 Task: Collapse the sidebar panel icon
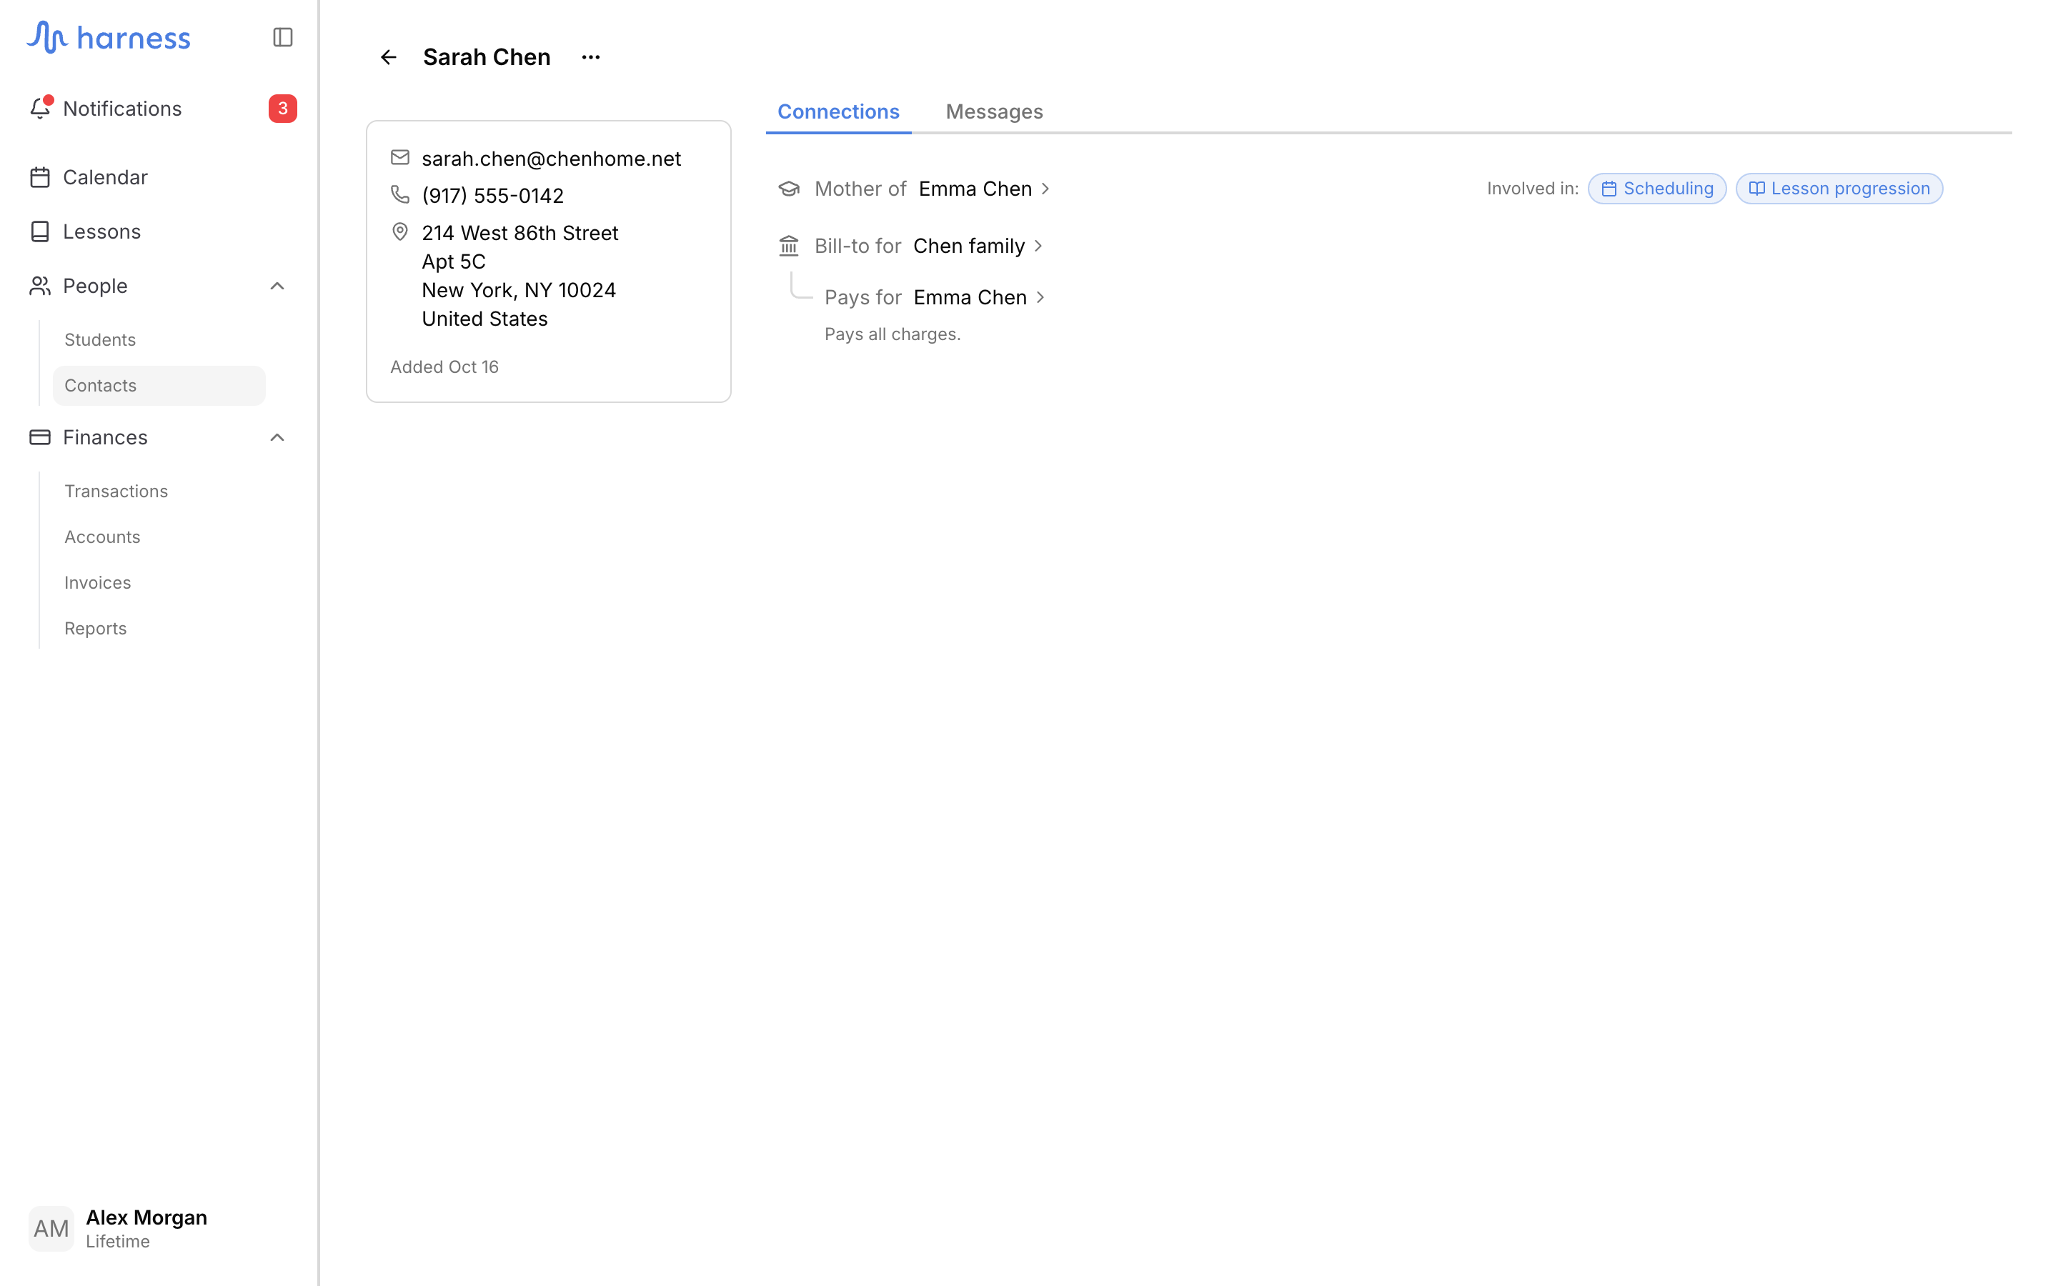[x=282, y=37]
